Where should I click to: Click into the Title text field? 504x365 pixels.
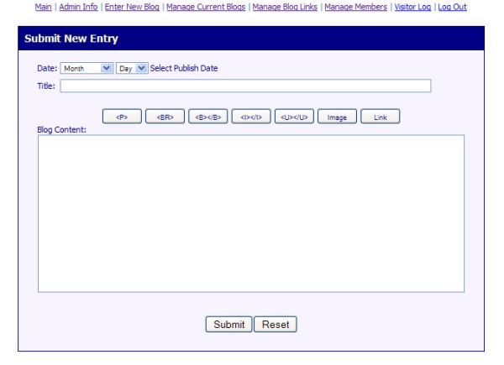pos(244,86)
